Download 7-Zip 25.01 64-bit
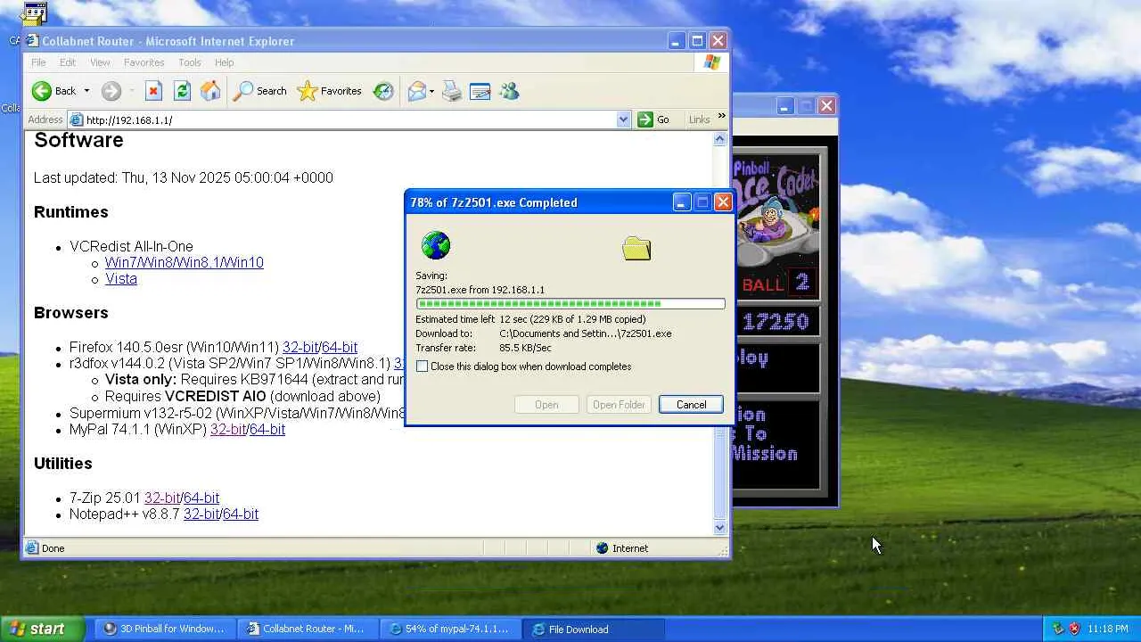 [201, 498]
